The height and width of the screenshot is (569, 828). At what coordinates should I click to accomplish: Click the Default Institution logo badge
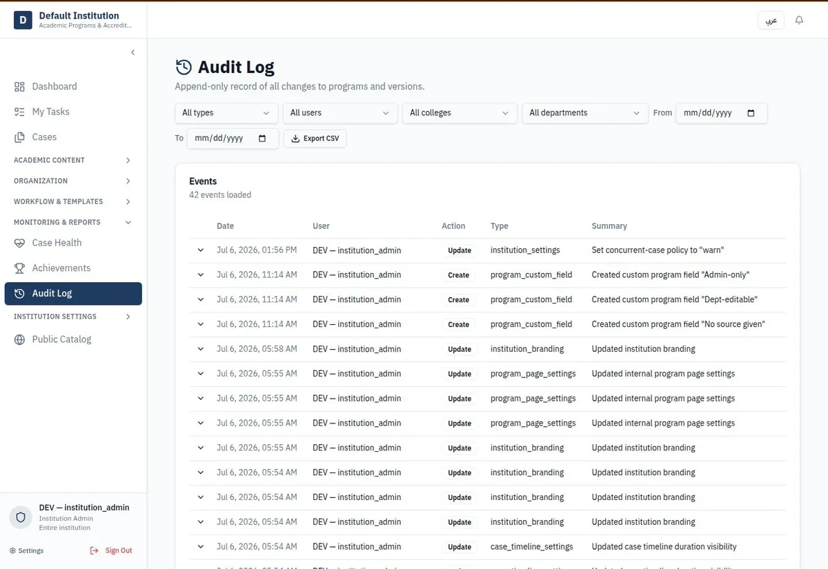(x=23, y=20)
